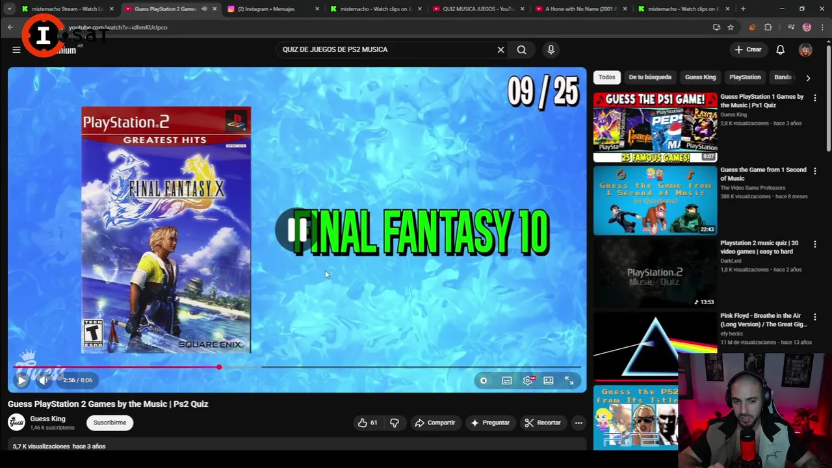Image resolution: width=832 pixels, height=468 pixels.
Task: Open Chrome profile avatar in toolbar
Action: (x=807, y=27)
